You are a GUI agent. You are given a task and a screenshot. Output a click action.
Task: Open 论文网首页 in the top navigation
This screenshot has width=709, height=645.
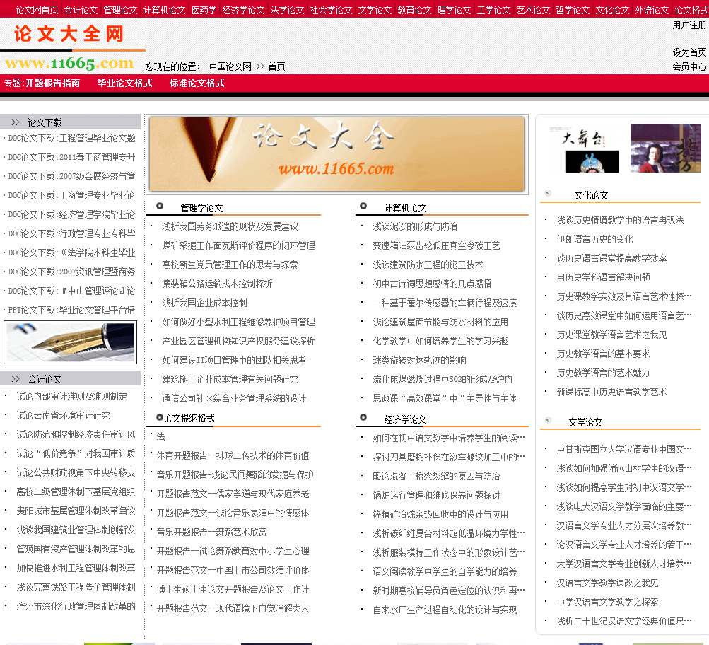tap(37, 10)
